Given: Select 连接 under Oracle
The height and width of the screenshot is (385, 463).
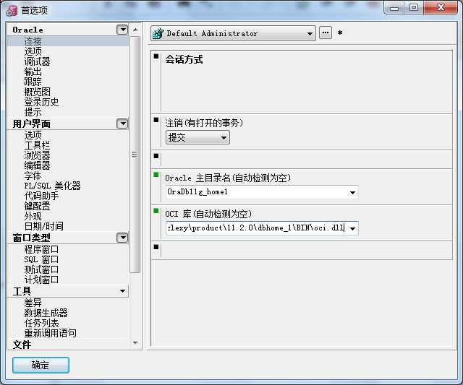Looking at the screenshot, I should pyautogui.click(x=33, y=41).
